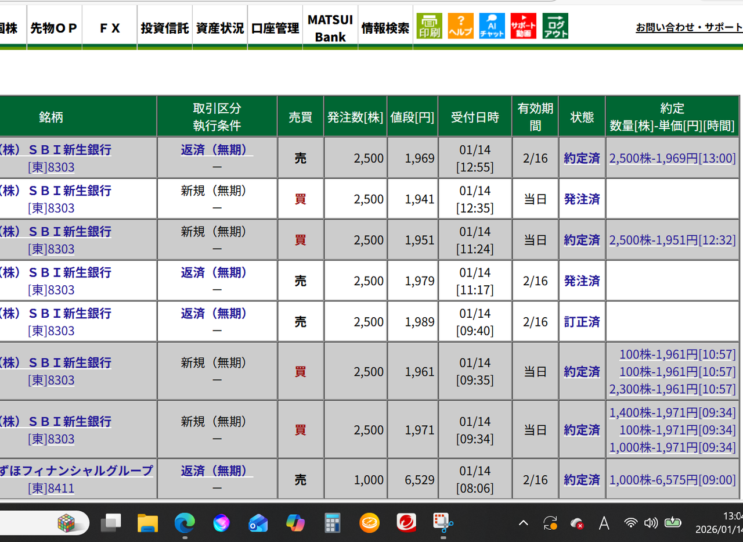Launch Snipping Tool from the taskbar
Screen dimensions: 743x542
(444, 523)
